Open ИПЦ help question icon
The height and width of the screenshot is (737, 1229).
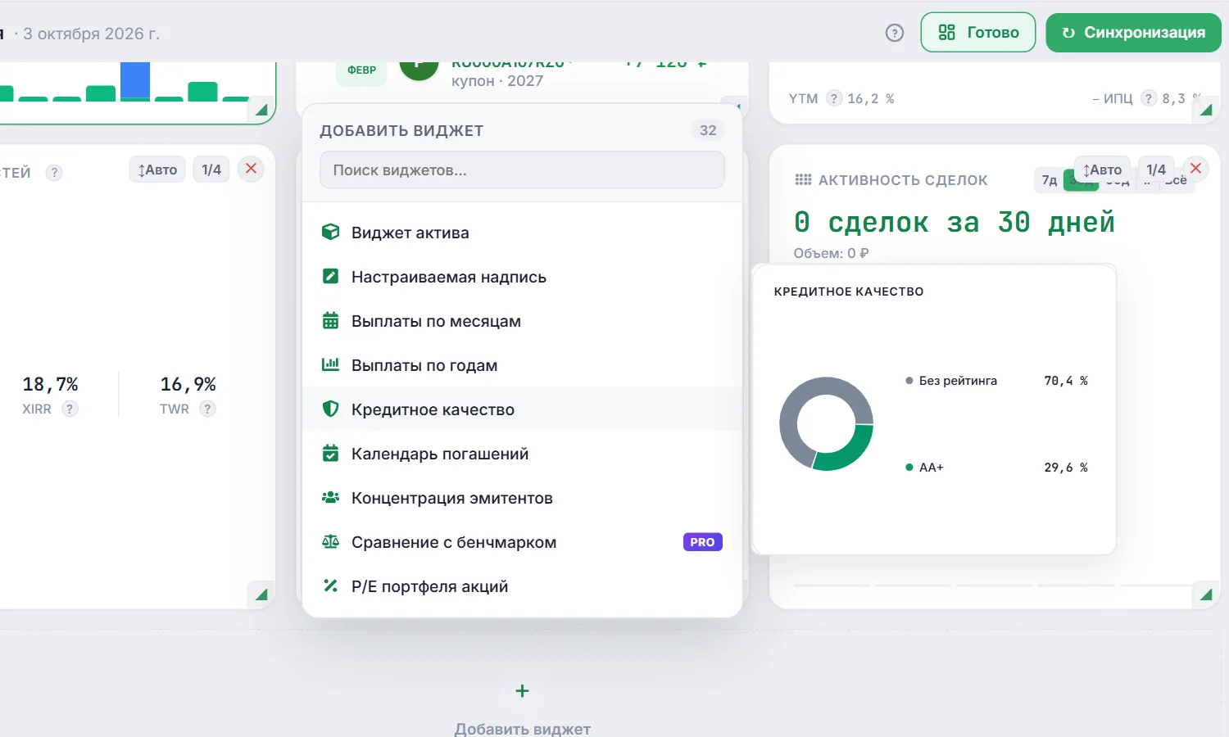click(1149, 98)
